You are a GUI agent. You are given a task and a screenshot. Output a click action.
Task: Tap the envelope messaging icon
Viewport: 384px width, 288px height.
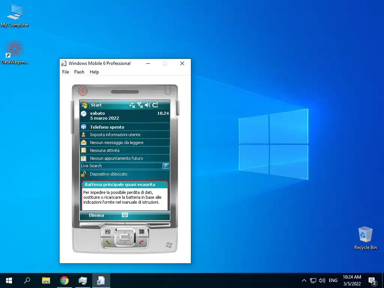tap(84, 142)
